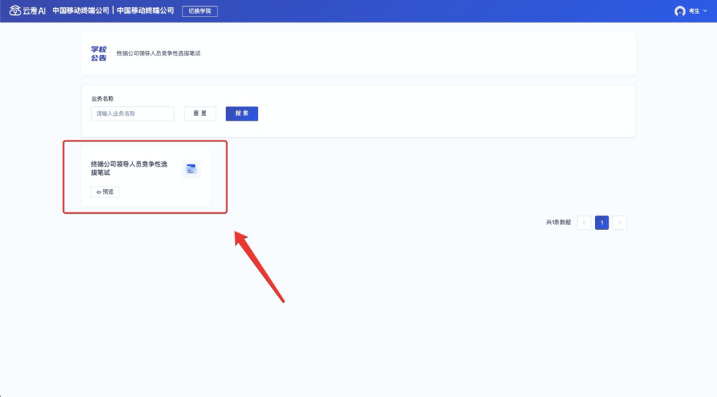Click the chevron beside 考生
The width and height of the screenshot is (717, 397).
point(705,11)
